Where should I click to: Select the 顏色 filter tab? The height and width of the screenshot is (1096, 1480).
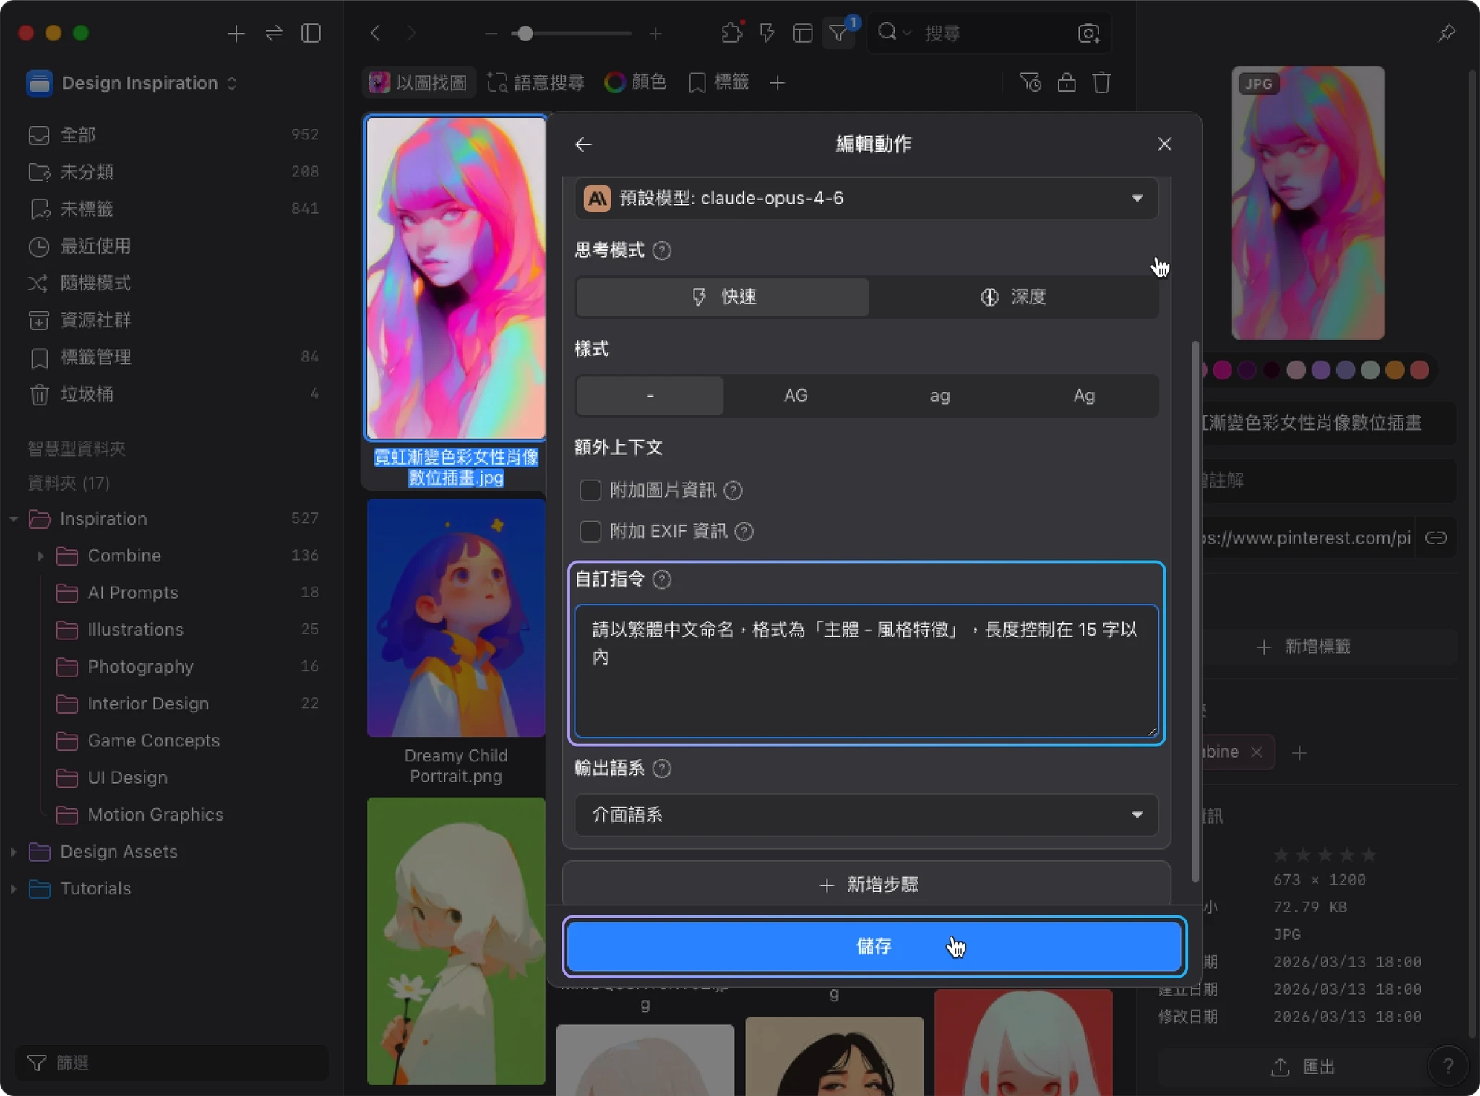tap(636, 83)
